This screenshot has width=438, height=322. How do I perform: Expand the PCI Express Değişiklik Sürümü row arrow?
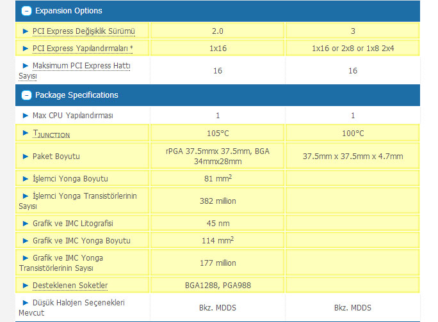tap(26, 31)
